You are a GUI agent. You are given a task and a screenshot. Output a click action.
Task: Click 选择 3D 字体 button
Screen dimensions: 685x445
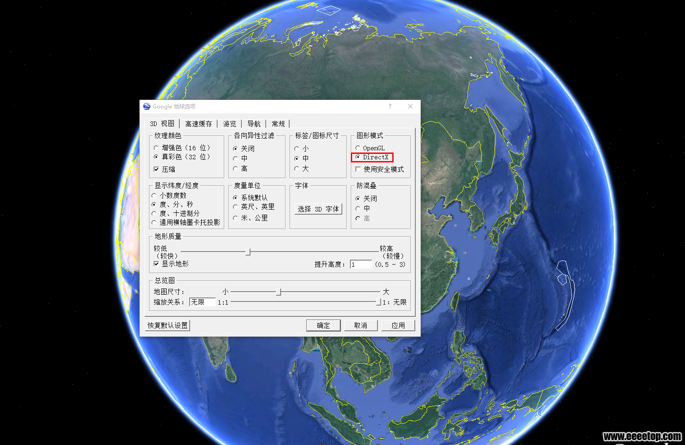click(318, 209)
